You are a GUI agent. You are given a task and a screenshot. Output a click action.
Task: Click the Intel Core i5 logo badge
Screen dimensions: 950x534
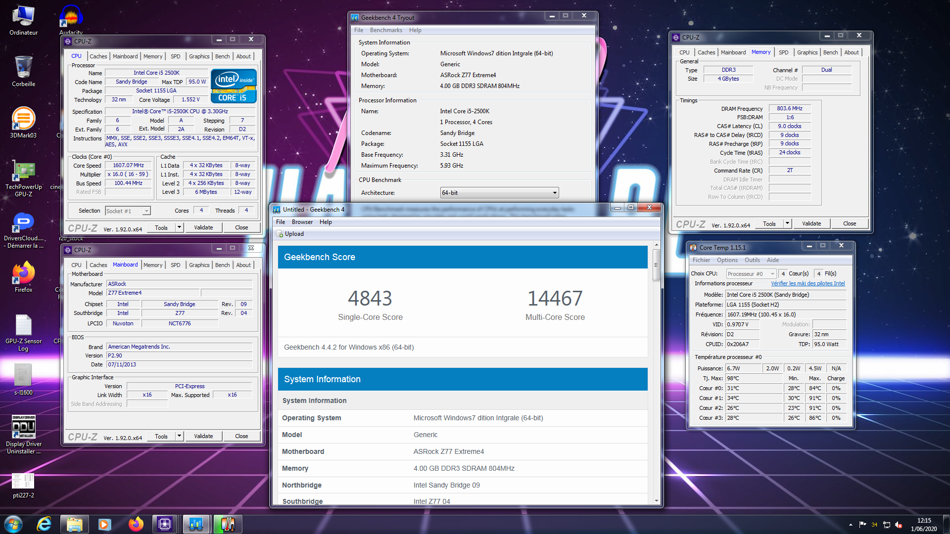(234, 86)
